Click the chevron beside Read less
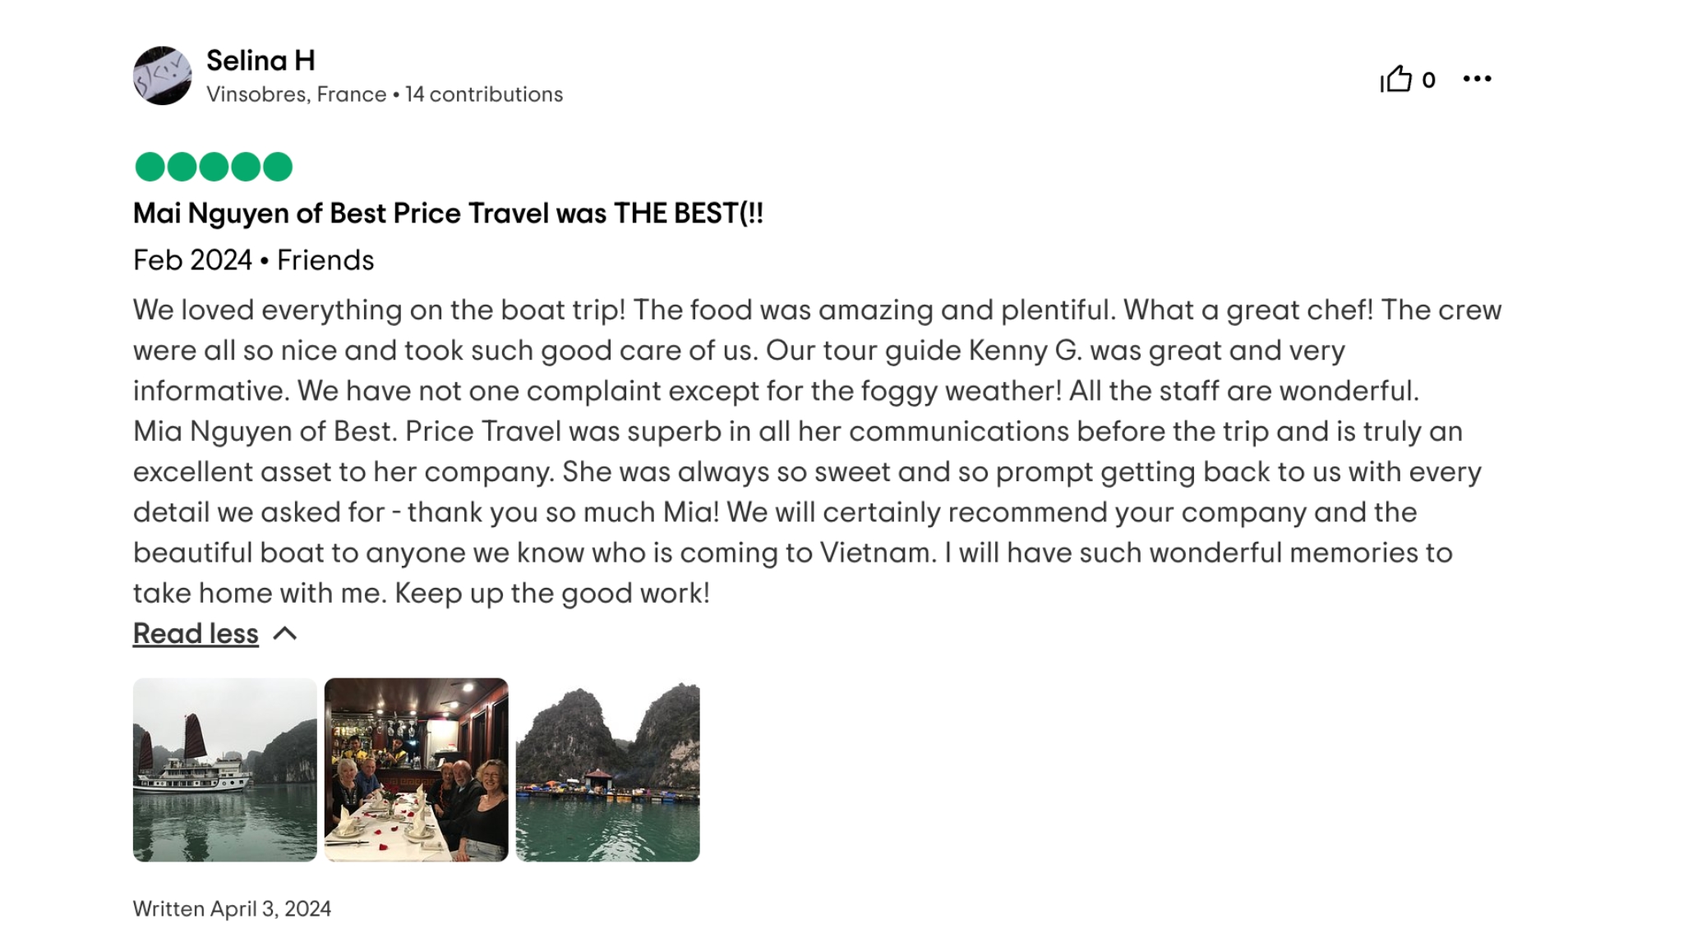 click(286, 633)
